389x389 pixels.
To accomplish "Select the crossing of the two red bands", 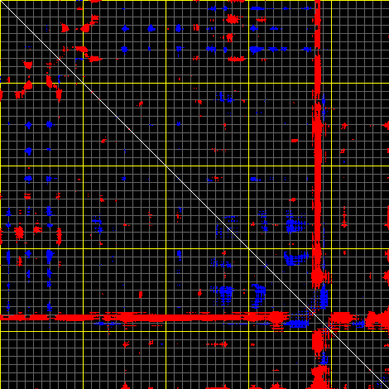I will point(317,317).
